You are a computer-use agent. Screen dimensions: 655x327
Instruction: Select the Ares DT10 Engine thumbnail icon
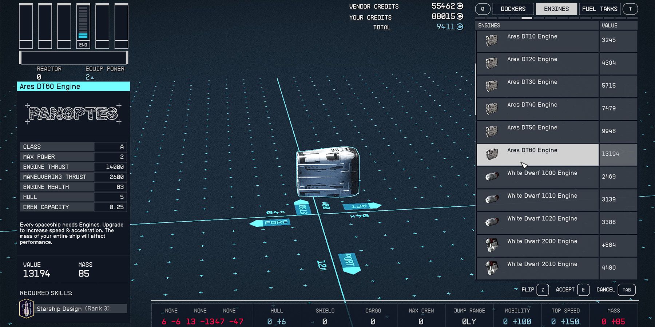(x=492, y=40)
